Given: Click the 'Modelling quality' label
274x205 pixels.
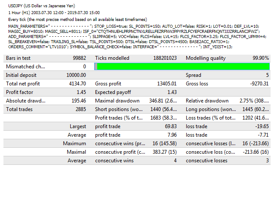Looking at the screenshot, I should pyautogui.click(x=205, y=58).
